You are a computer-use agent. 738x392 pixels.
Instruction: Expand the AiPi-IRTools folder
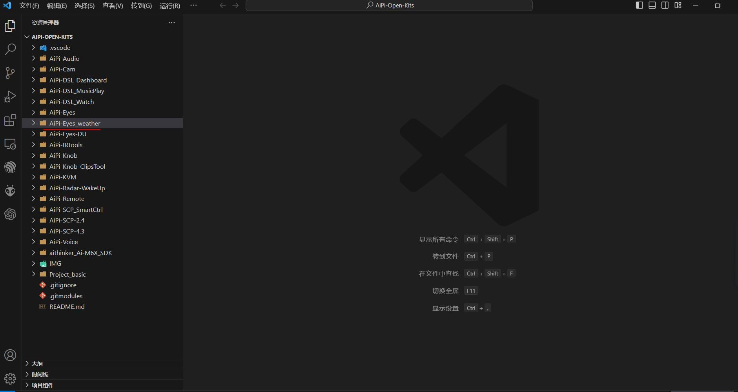click(x=102, y=145)
